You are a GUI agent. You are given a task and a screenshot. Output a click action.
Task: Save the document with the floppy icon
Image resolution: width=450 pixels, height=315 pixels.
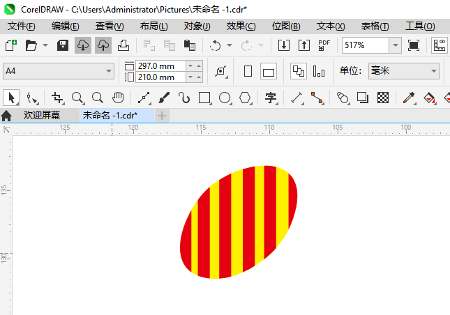tap(63, 45)
